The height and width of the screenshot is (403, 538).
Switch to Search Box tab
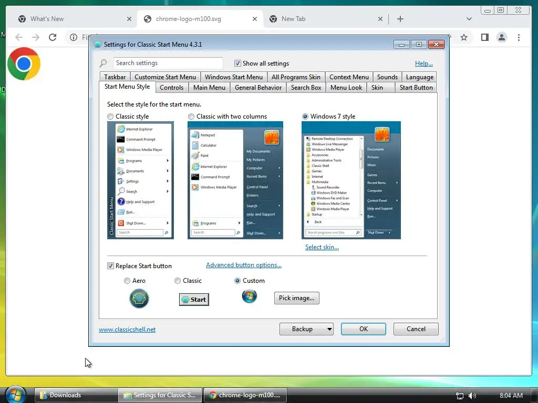click(x=306, y=88)
